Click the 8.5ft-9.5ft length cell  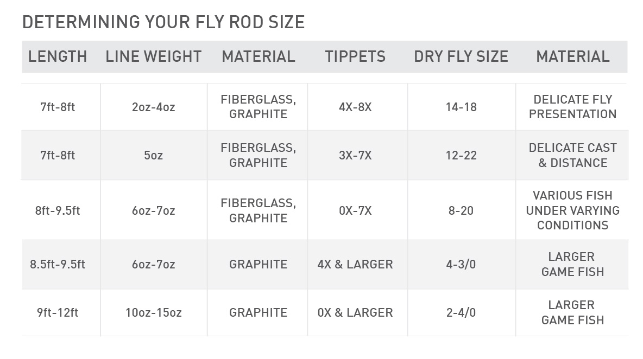coord(58,265)
